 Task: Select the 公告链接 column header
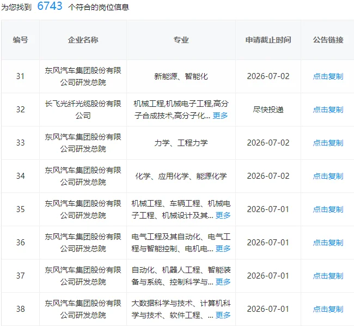(328, 40)
